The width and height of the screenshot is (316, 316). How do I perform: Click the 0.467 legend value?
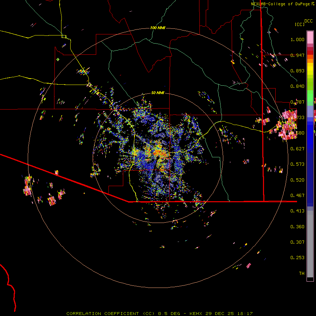(297, 196)
